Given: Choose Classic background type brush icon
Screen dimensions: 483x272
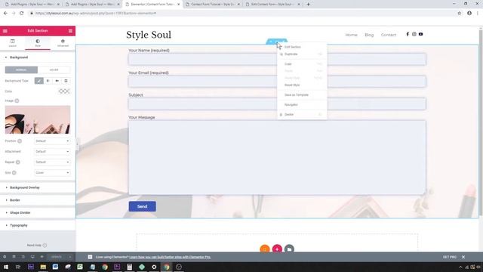Looking at the screenshot, I should pyautogui.click(x=39, y=81).
